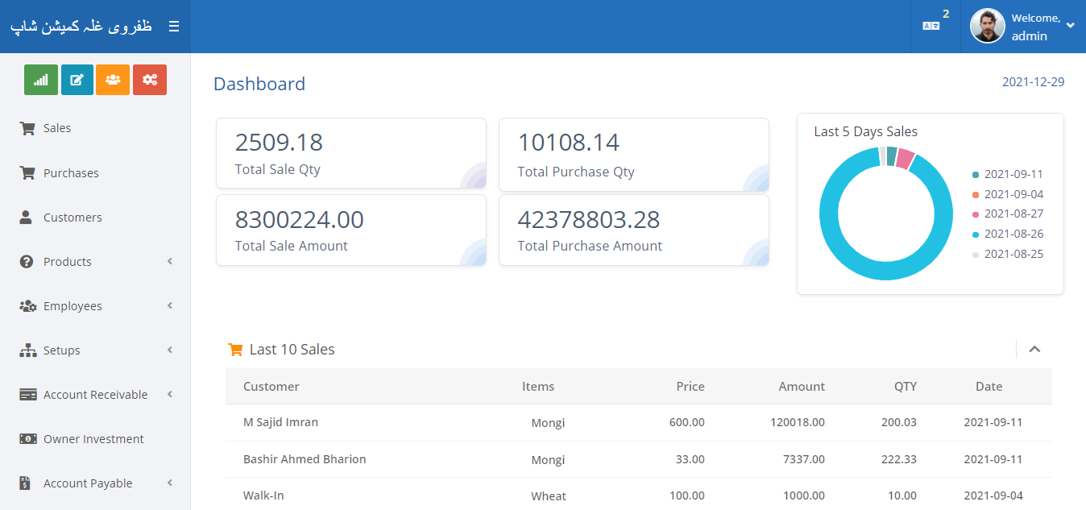Open Purchases from the sidebar
1086x510 pixels.
coord(70,173)
